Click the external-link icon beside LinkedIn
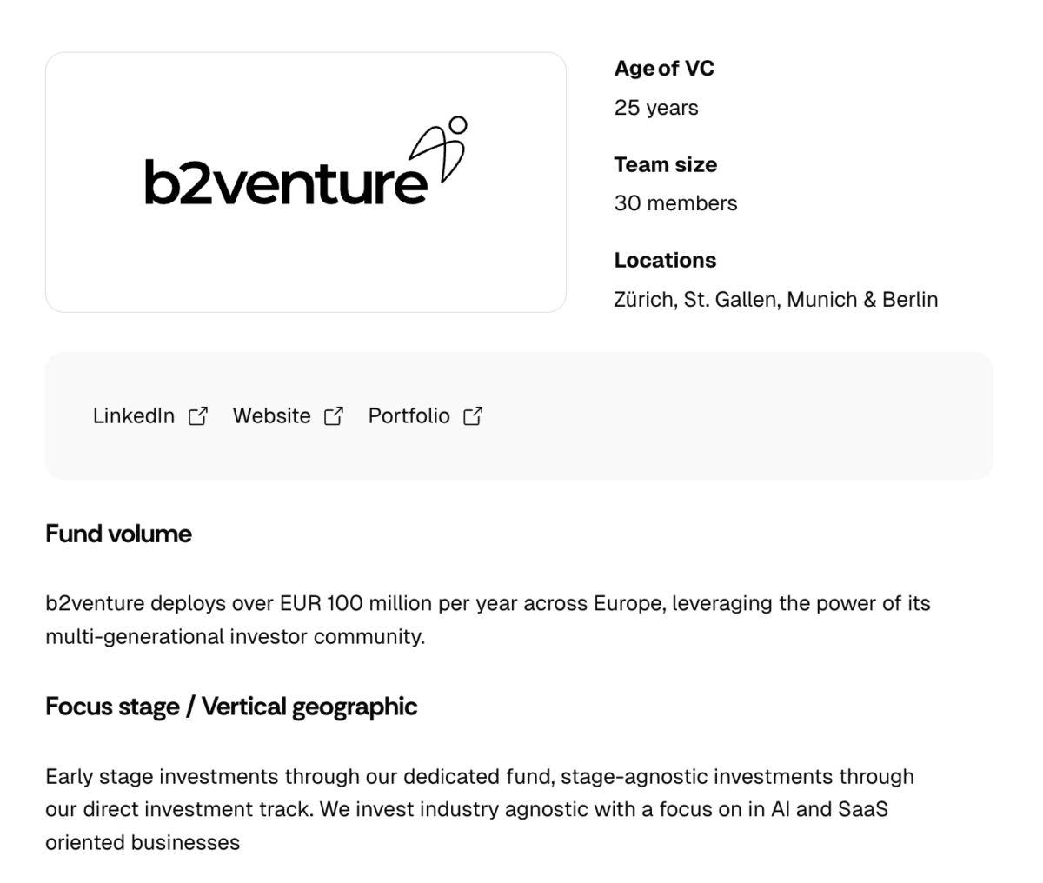This screenshot has width=1043, height=883. pyautogui.click(x=198, y=416)
